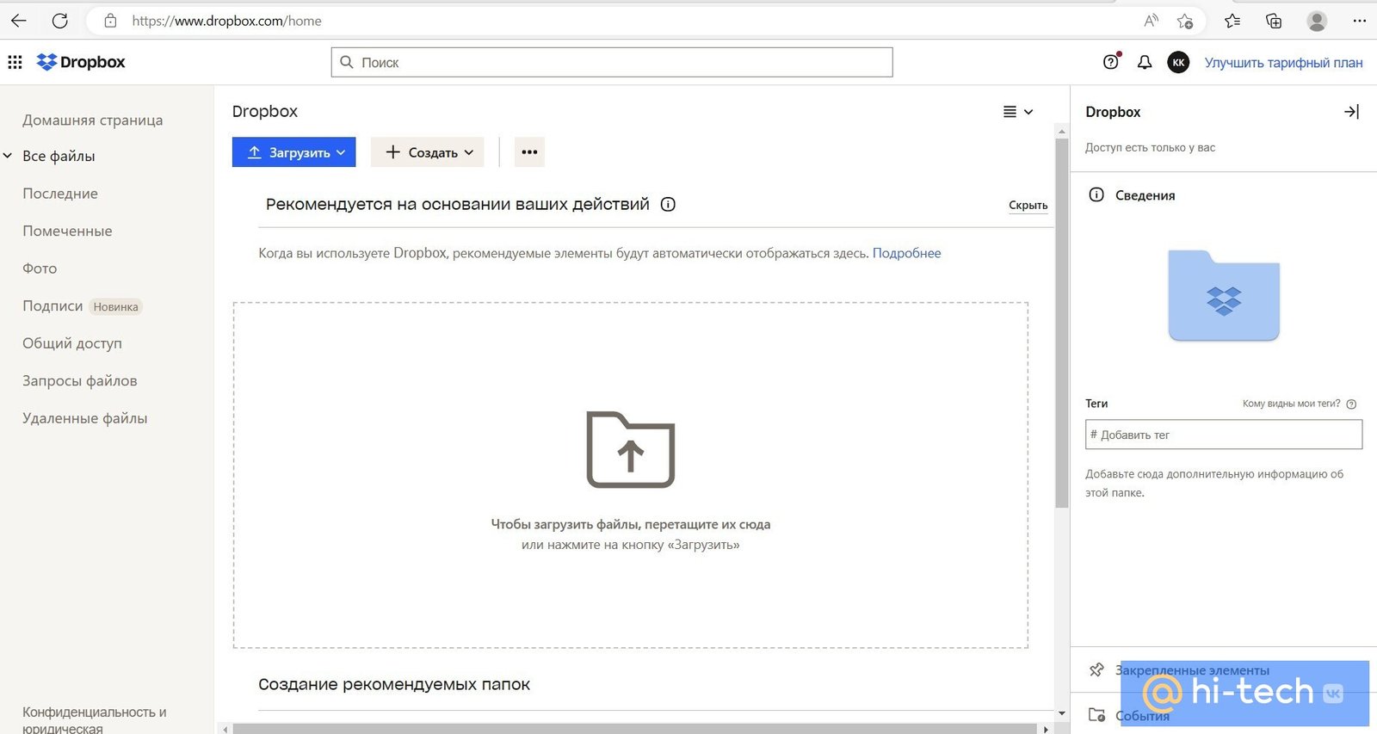The width and height of the screenshot is (1377, 734).
Task: Click the Dropbox folder thumbnail in details
Action: (x=1223, y=295)
